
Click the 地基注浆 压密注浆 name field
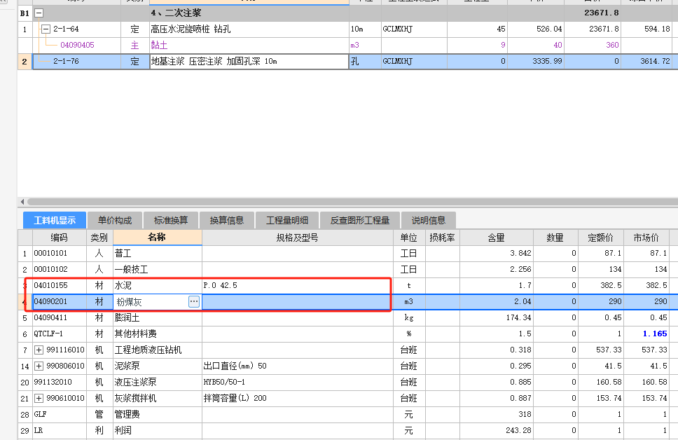click(x=249, y=62)
